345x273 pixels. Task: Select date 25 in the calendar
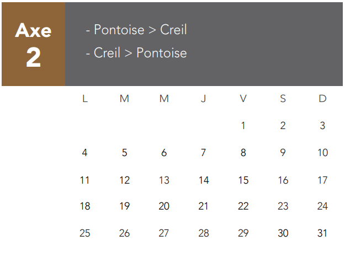tap(84, 233)
